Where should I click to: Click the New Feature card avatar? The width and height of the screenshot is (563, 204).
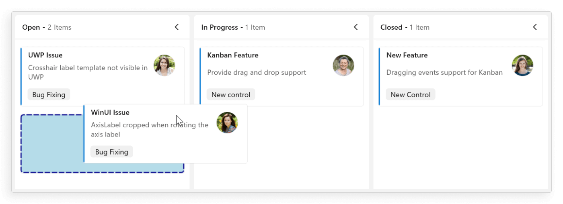[522, 65]
